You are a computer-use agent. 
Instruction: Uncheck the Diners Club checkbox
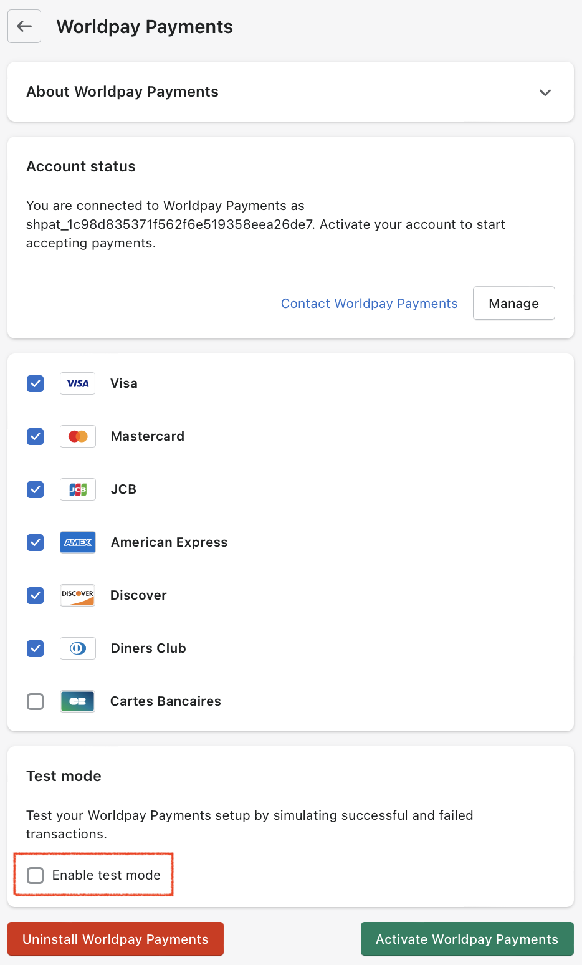pyautogui.click(x=36, y=648)
